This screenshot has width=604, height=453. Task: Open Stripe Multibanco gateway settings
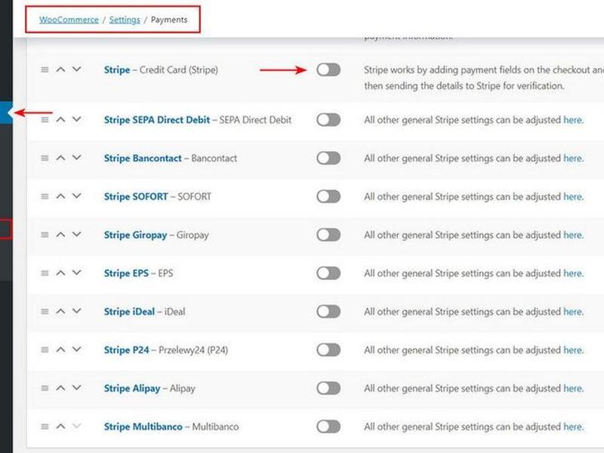143,427
